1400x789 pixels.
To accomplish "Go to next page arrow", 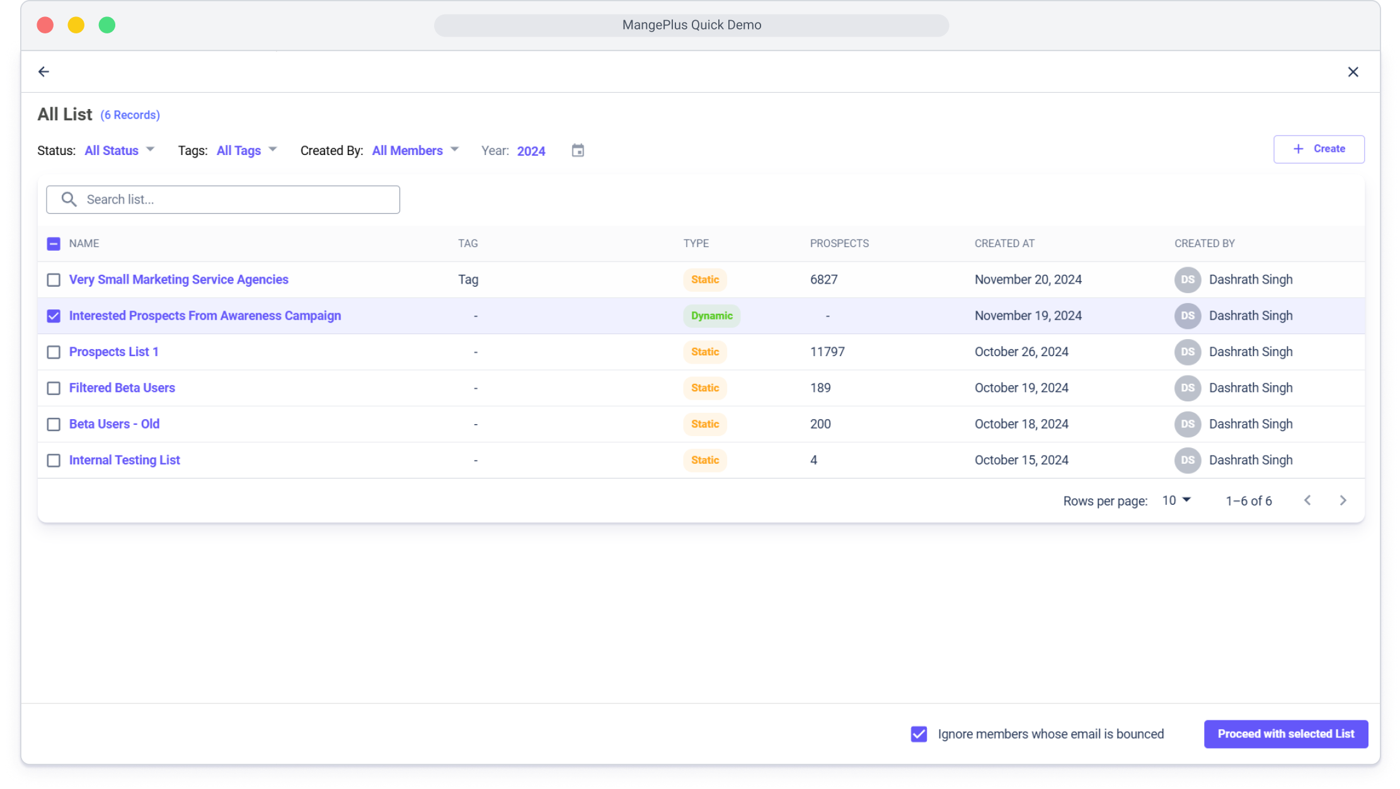I will click(x=1343, y=500).
